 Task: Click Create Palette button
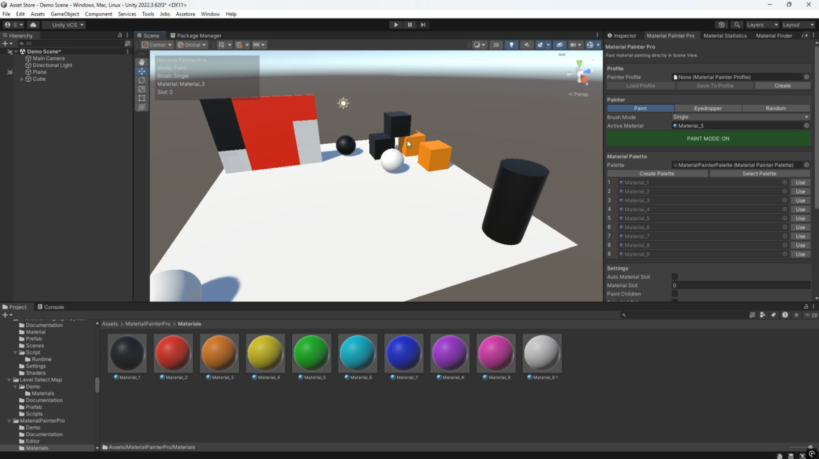657,173
